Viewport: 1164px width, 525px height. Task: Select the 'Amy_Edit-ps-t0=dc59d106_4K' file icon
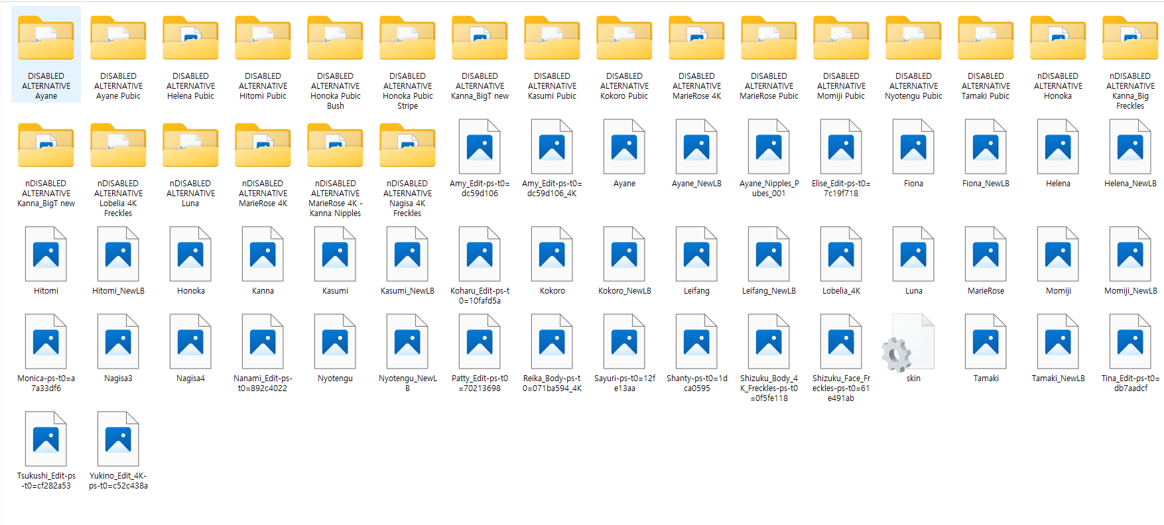(552, 146)
